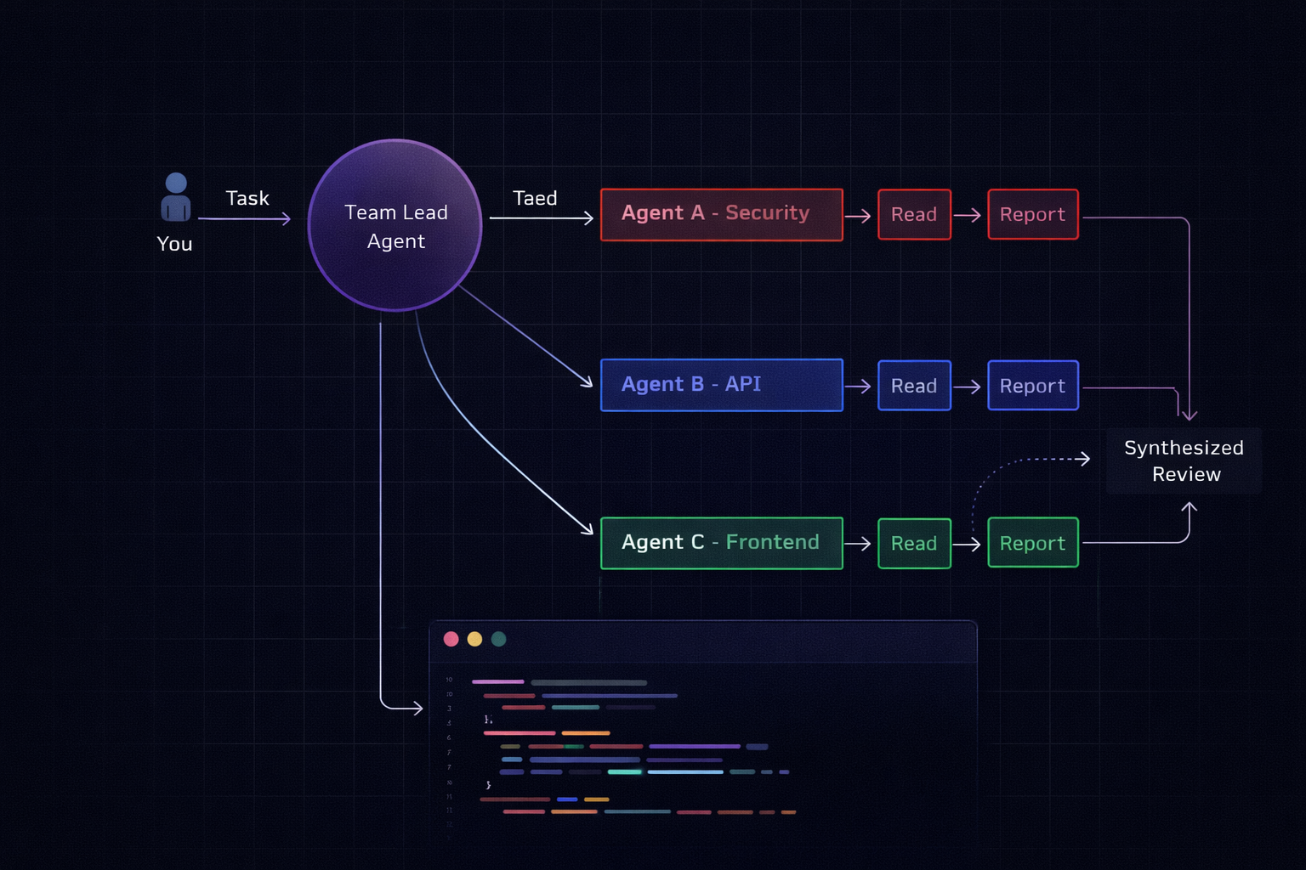Select the Team Lead Agent circle
This screenshot has width=1306, height=870.
click(x=395, y=225)
